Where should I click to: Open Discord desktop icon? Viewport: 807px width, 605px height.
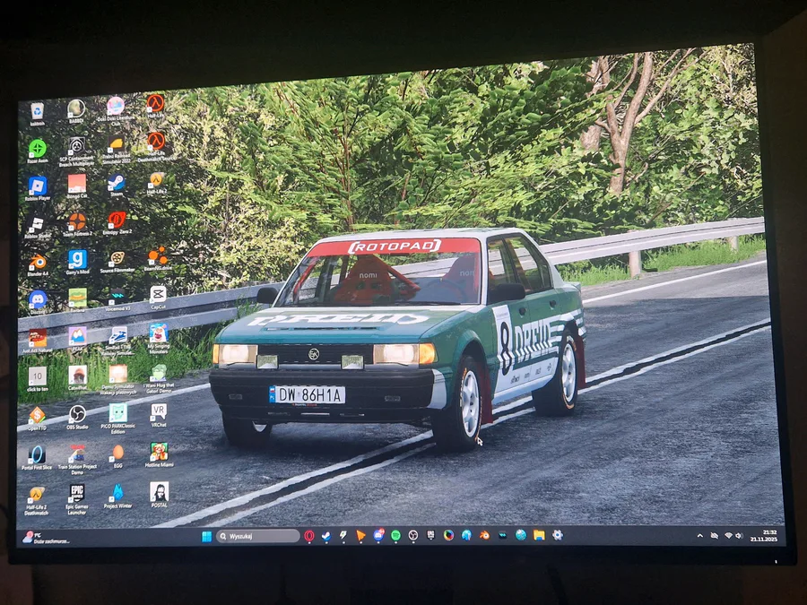pyautogui.click(x=37, y=303)
